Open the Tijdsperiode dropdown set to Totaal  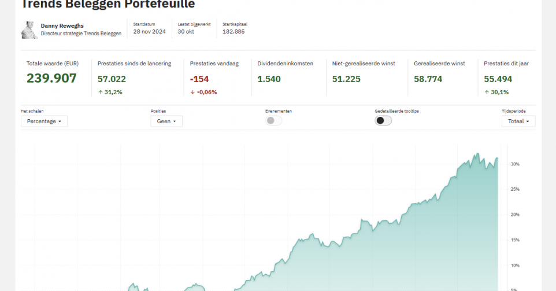click(518, 121)
